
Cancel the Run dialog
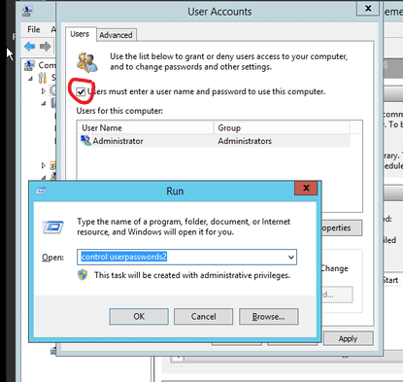[x=203, y=316]
